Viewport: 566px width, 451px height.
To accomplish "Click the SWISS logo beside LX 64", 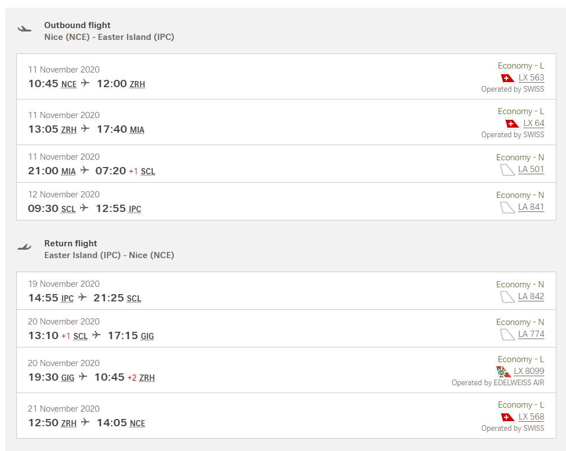I will (513, 123).
